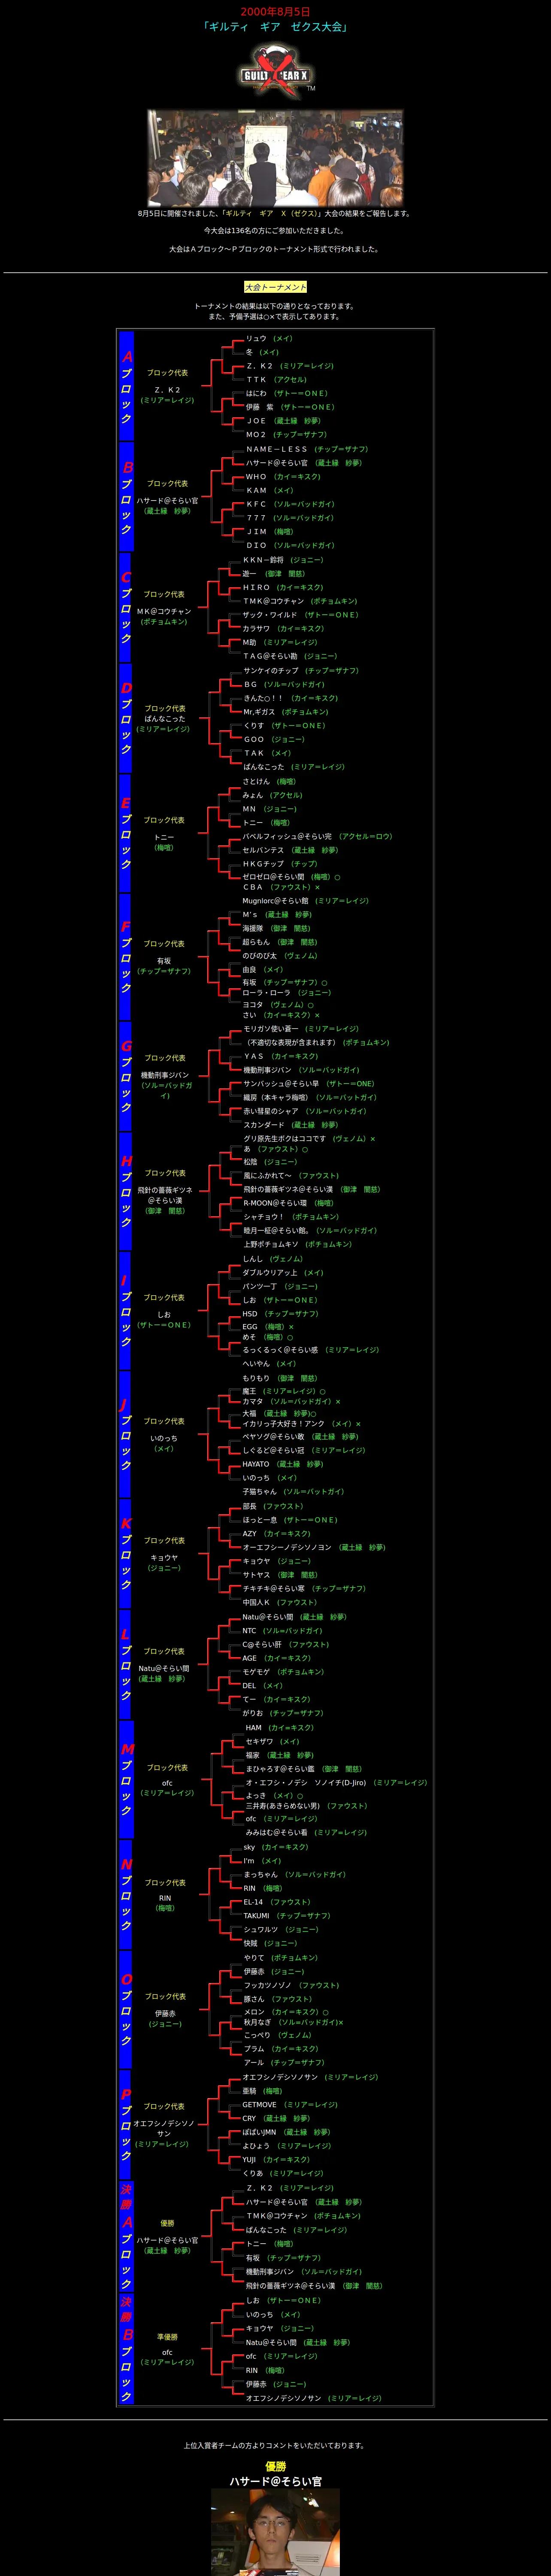Screen dimensions: 551x2576
Task: Select player NTC (ソル=バッドガイ)
Action: click(x=282, y=1631)
